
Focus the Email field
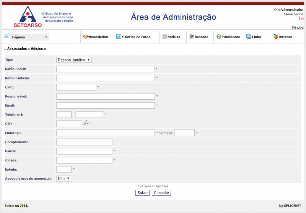point(106,105)
